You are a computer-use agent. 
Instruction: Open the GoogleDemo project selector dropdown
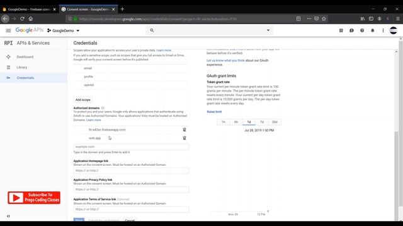pyautogui.click(x=63, y=31)
